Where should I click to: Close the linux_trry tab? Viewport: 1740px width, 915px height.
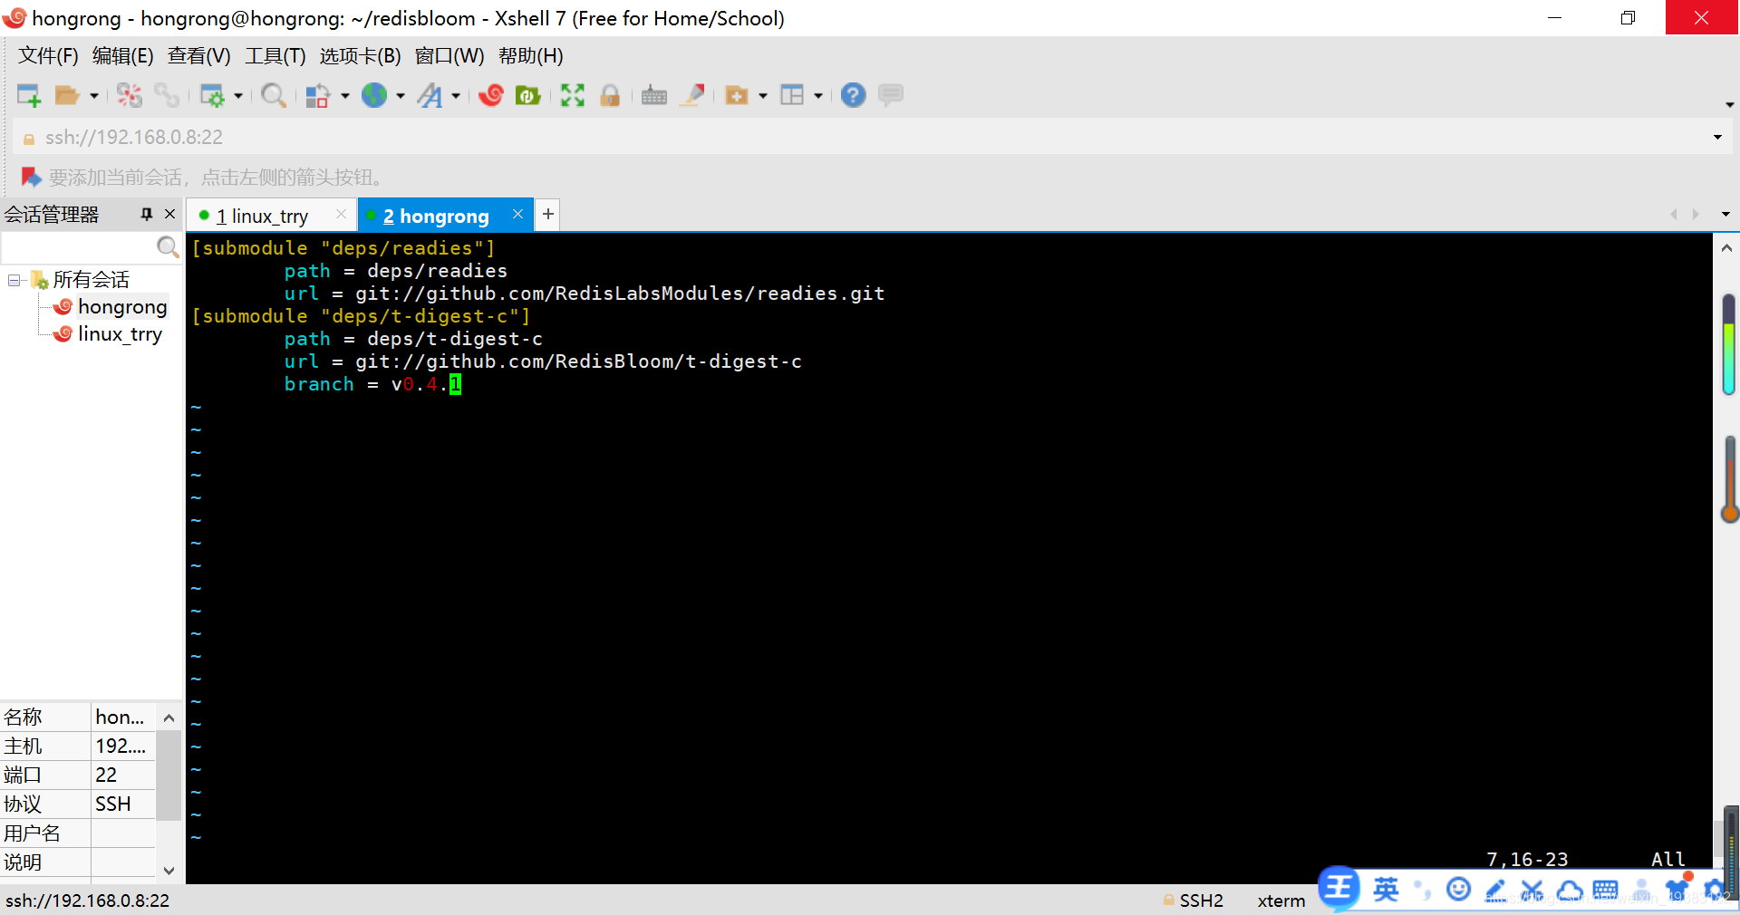click(341, 215)
